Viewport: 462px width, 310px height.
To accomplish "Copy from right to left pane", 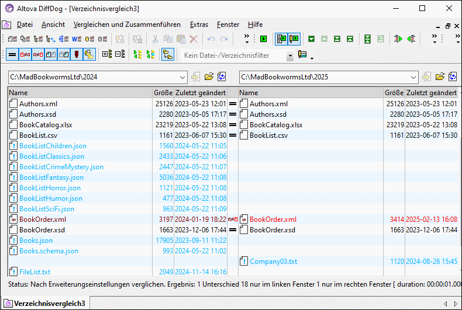I will tap(411, 39).
